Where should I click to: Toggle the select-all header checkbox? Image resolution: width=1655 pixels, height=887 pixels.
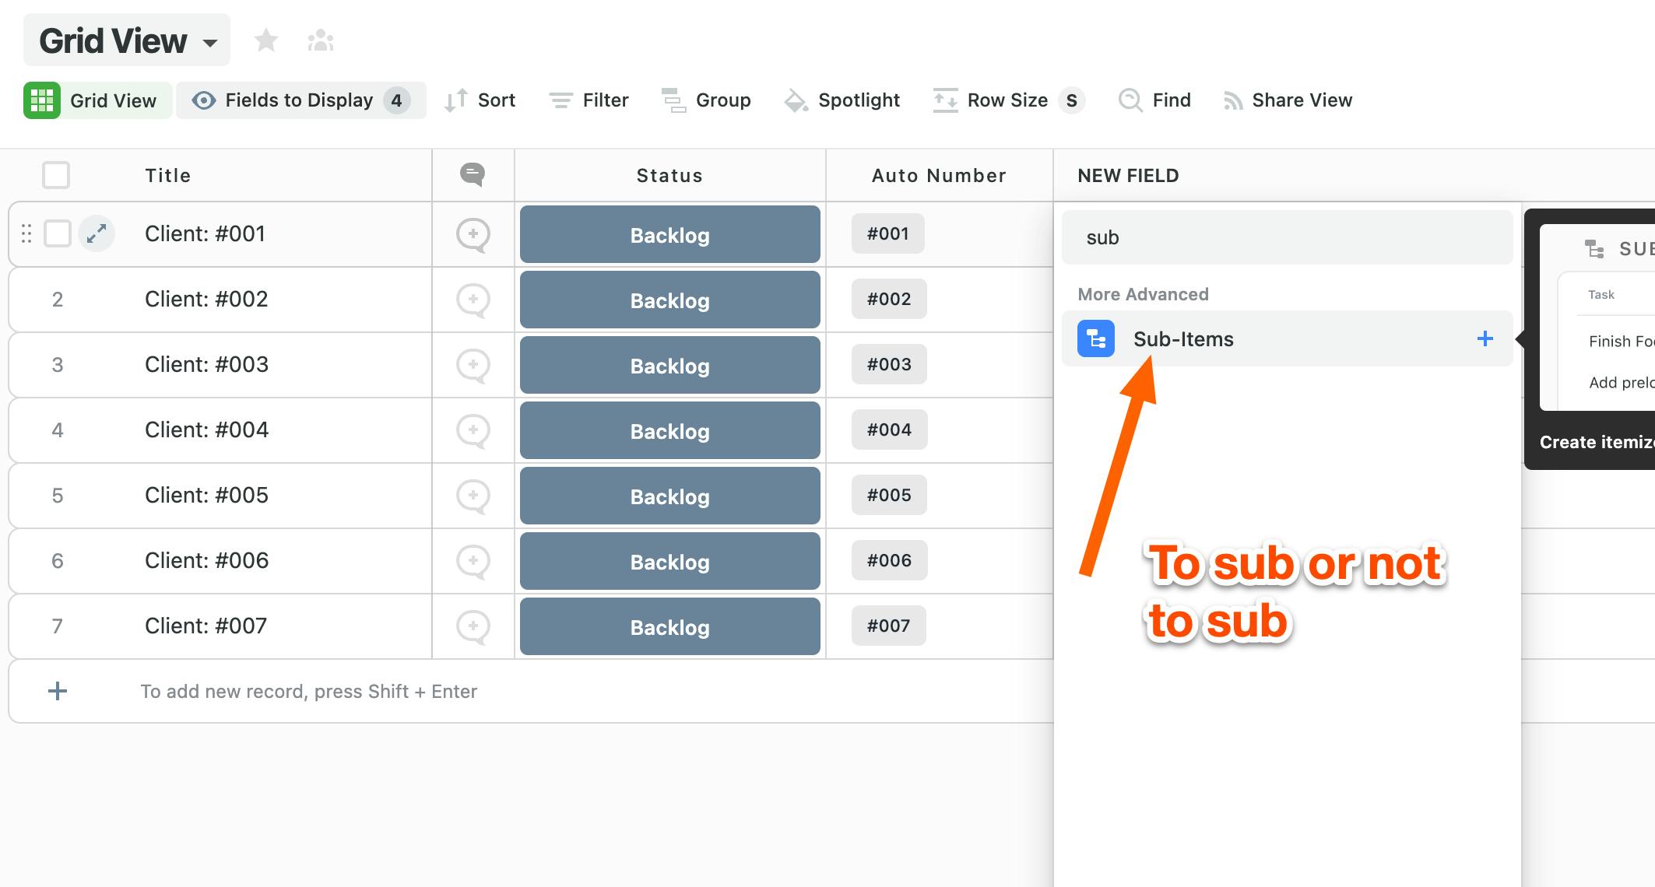(x=56, y=175)
